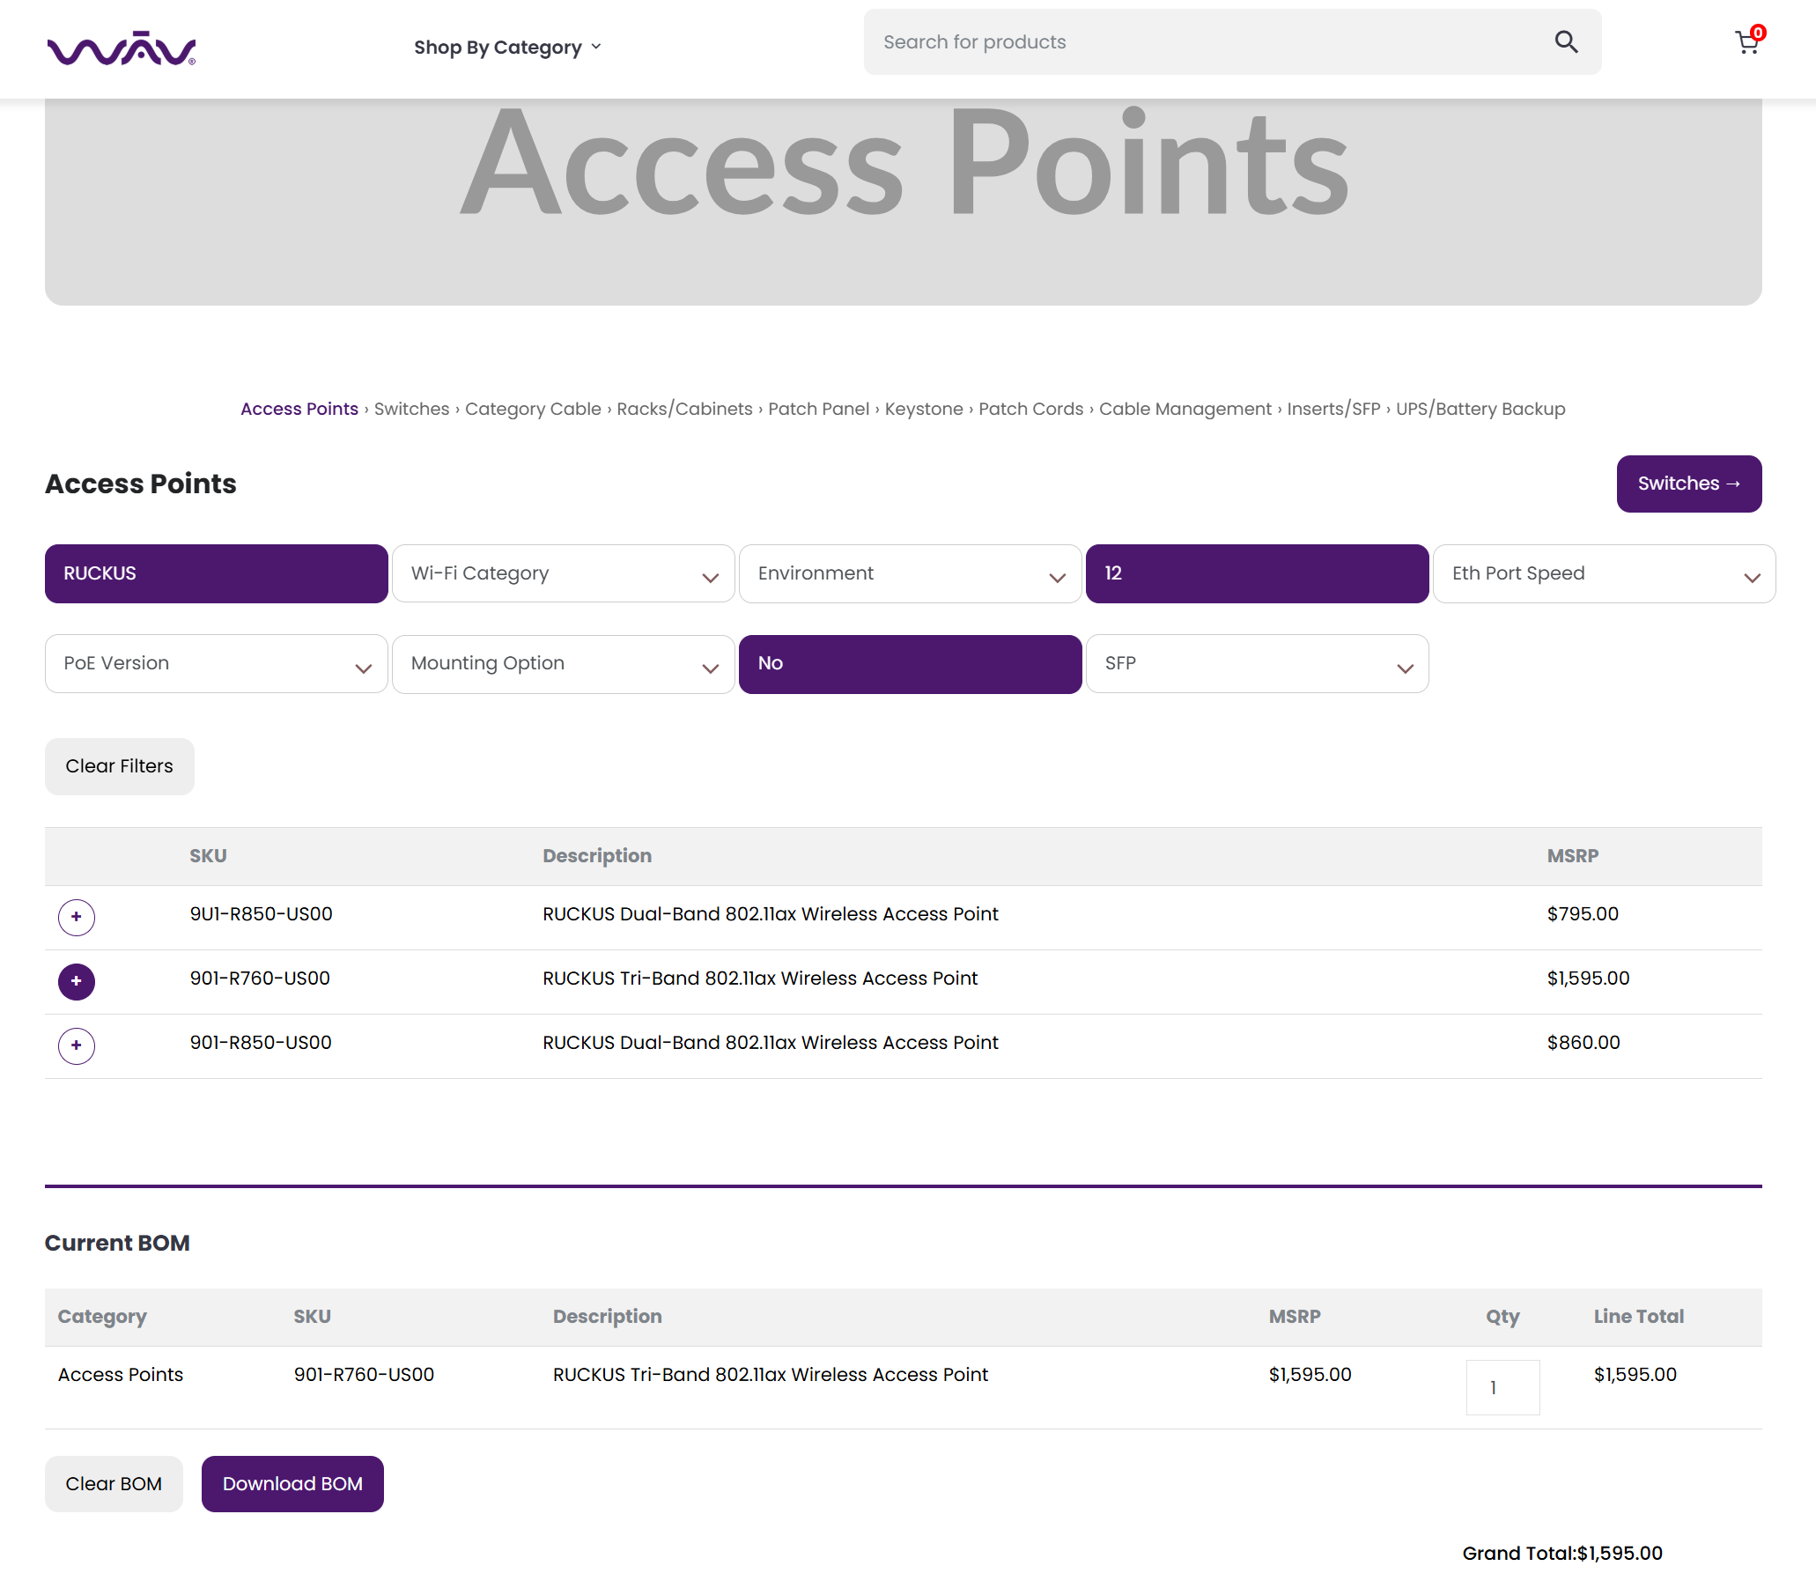
Task: Click SKU 9U1-R850-US00 in product table
Action: (261, 914)
